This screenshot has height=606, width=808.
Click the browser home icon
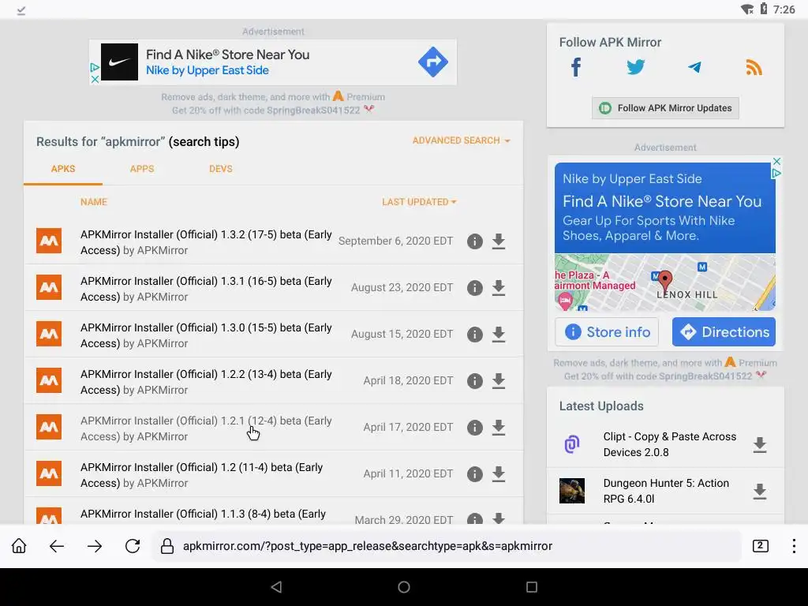click(19, 546)
